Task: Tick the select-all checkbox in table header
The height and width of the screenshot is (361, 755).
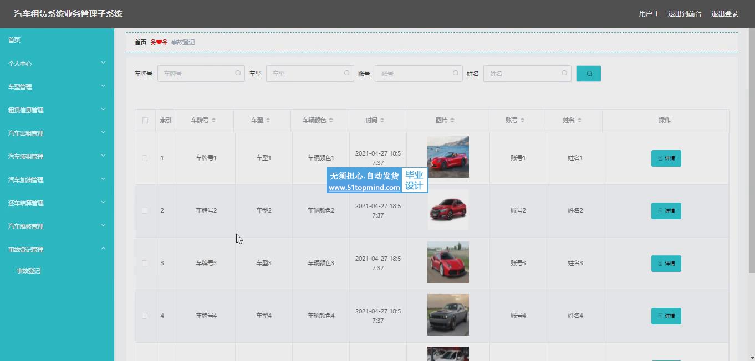Action: point(145,120)
